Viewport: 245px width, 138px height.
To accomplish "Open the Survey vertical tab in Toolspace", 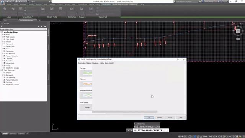I will pyautogui.click(x=49, y=62).
